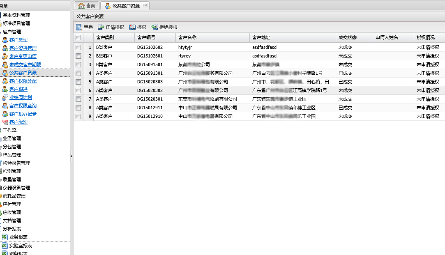
Task: Toggle the select-all checkbox in table header
Action: (x=78, y=38)
